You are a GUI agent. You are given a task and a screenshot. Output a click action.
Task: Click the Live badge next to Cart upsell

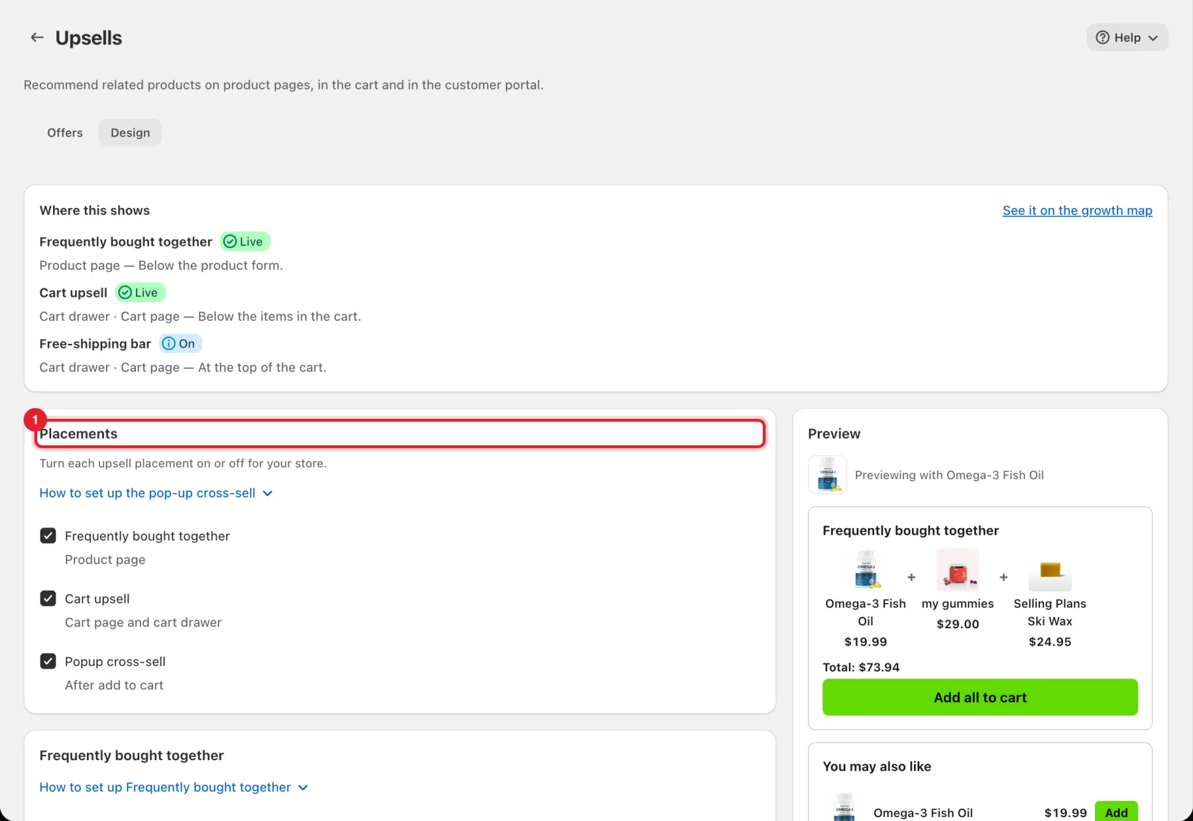[x=140, y=292]
